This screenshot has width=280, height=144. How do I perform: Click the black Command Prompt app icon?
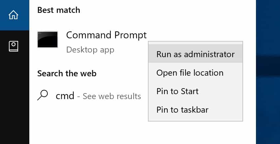click(47, 39)
